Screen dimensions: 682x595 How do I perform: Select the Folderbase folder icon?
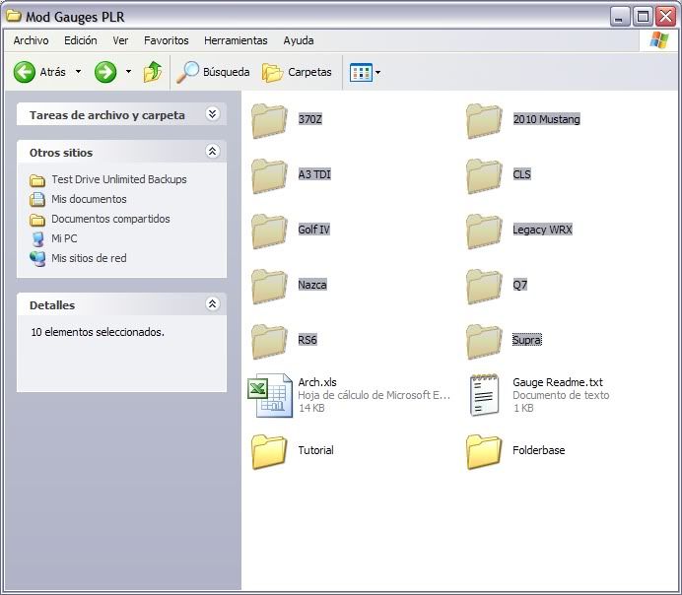coord(484,451)
